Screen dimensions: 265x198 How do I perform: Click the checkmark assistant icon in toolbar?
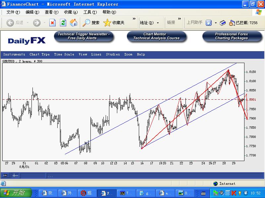click(209, 23)
